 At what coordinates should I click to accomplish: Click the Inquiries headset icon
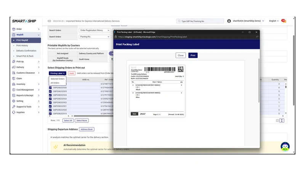pyautogui.click(x=14, y=112)
